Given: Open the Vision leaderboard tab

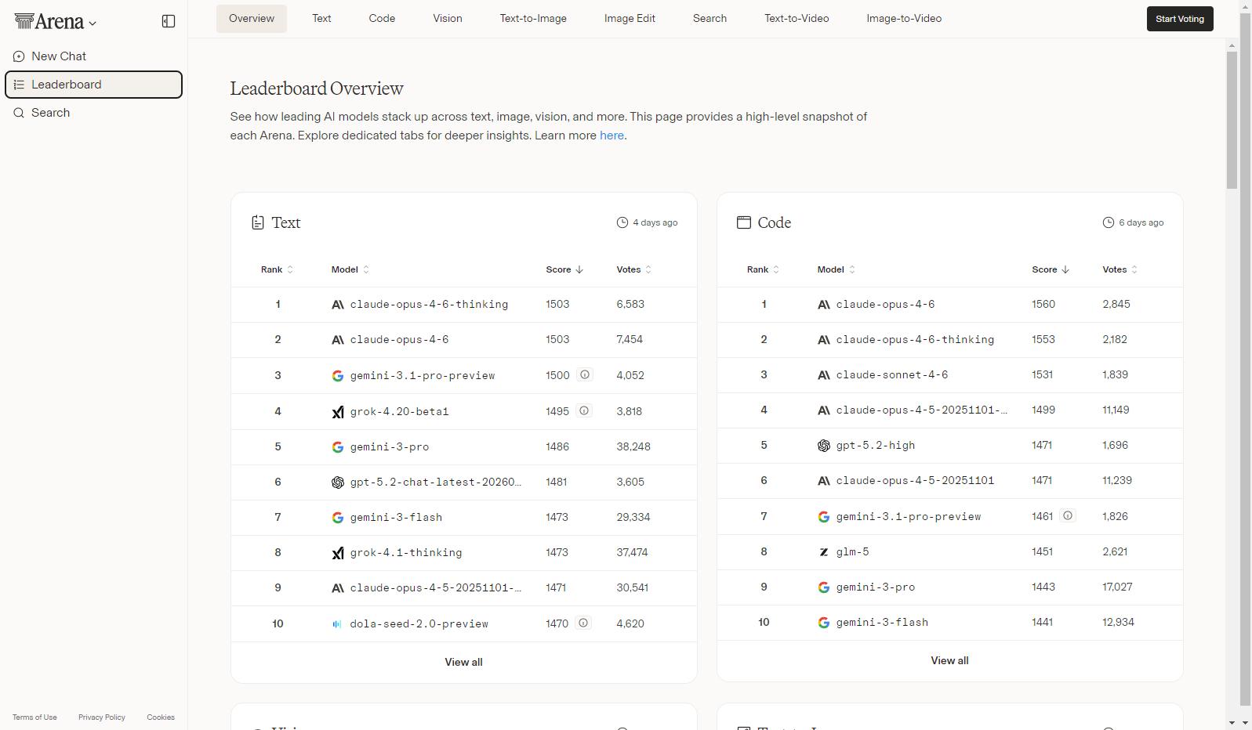Looking at the screenshot, I should pyautogui.click(x=448, y=19).
